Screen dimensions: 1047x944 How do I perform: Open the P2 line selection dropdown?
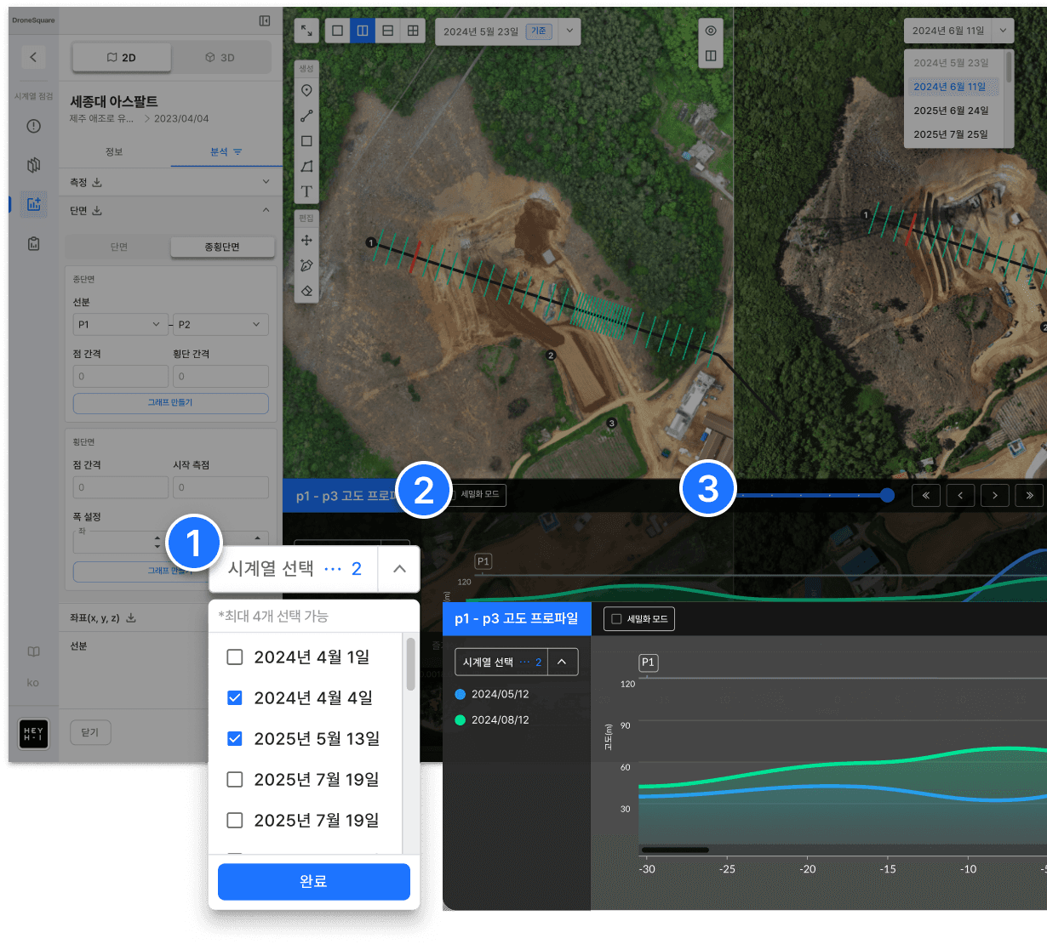click(x=220, y=325)
